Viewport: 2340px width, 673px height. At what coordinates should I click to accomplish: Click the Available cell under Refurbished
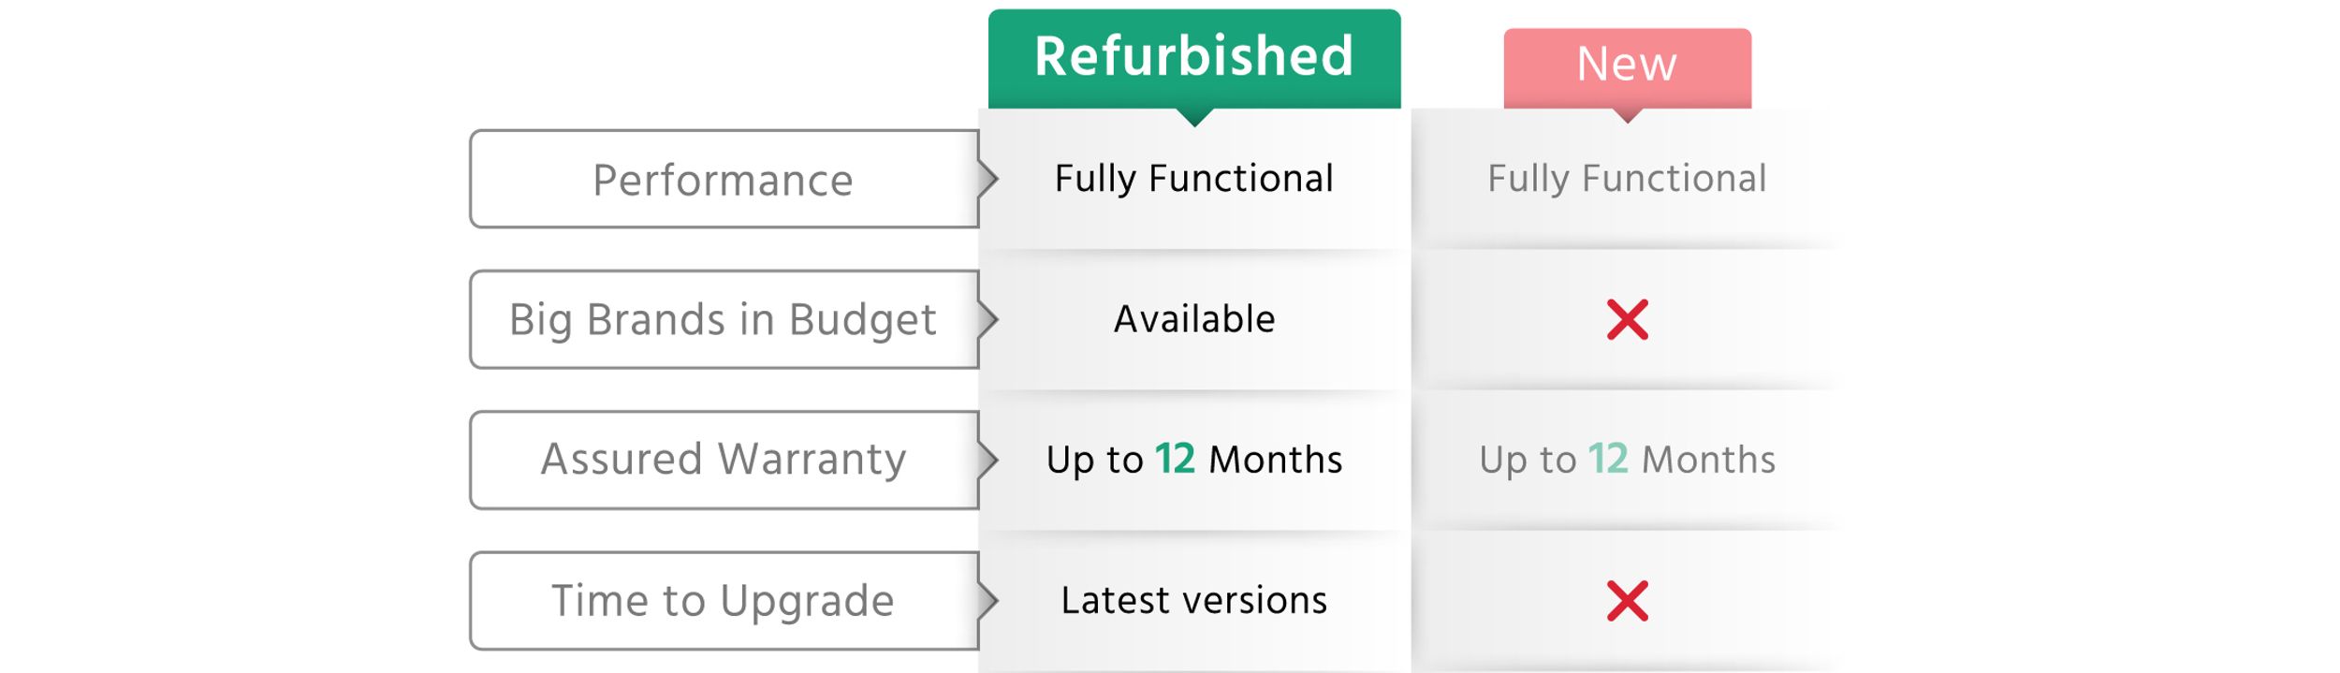[x=1194, y=319]
